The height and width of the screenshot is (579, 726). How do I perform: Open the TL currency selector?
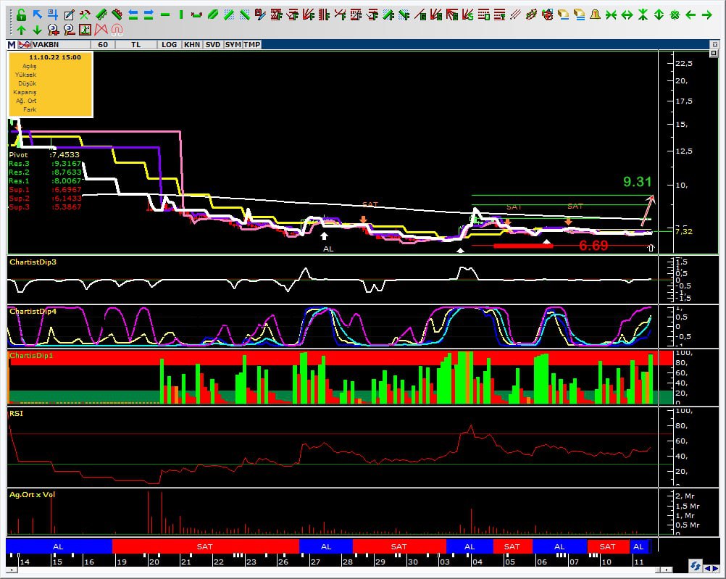[x=136, y=45]
